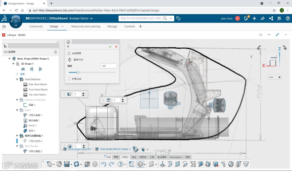Select the 草图 toolbar tab
The image size is (292, 171).
(x=116, y=157)
